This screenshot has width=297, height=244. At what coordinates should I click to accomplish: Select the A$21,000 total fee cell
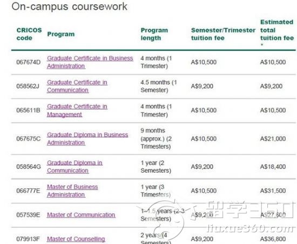pyautogui.click(x=273, y=139)
